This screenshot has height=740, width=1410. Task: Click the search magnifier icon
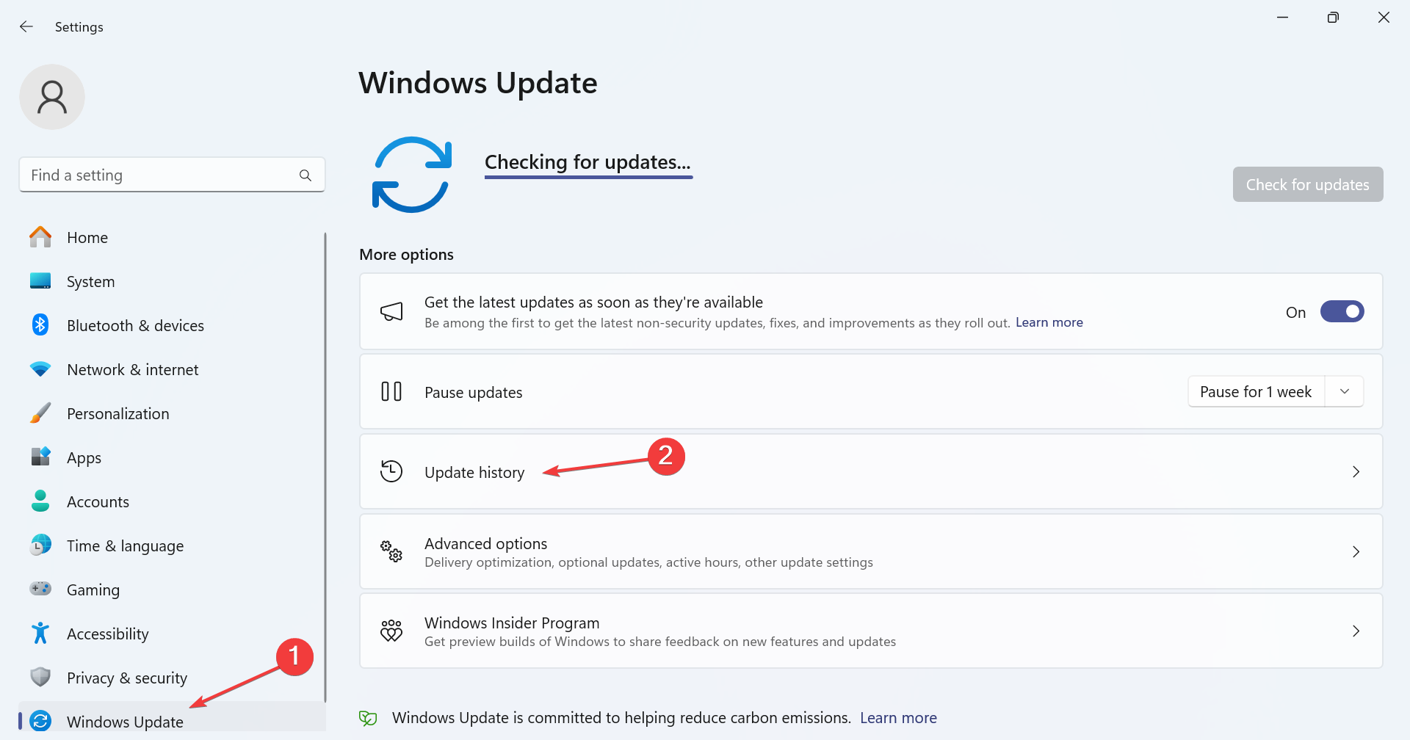[305, 175]
